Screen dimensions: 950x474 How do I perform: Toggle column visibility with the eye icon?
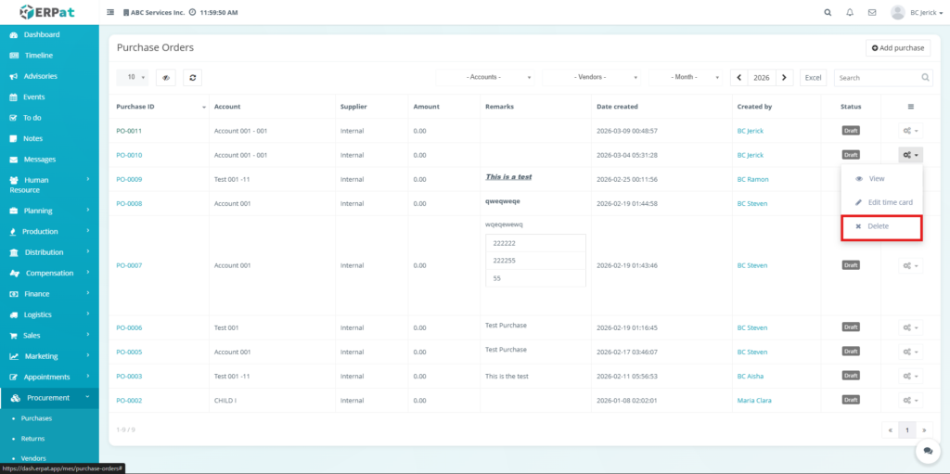pos(166,78)
